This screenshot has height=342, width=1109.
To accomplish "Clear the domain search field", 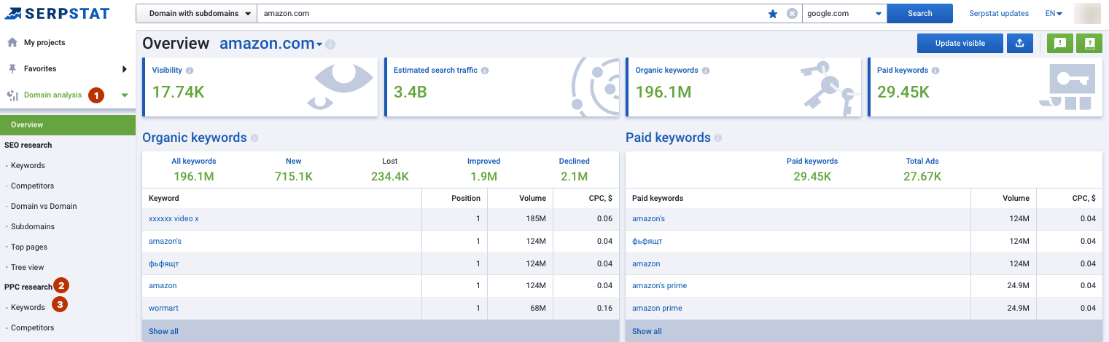I will (x=792, y=14).
